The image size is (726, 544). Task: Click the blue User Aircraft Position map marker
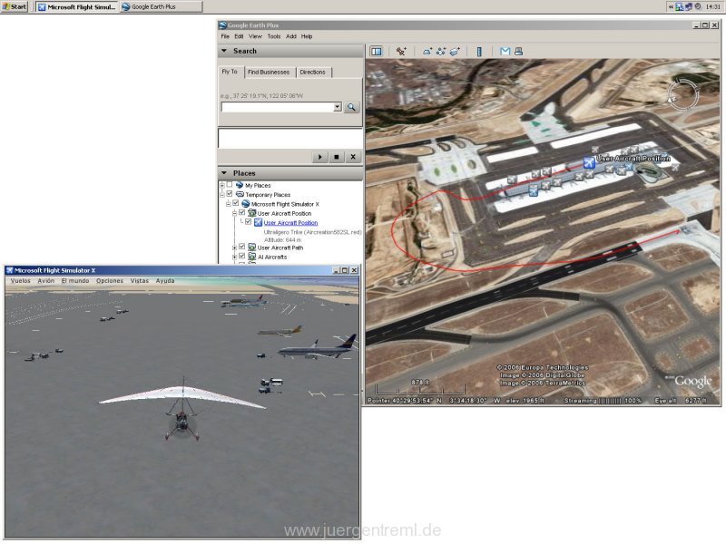pos(588,162)
